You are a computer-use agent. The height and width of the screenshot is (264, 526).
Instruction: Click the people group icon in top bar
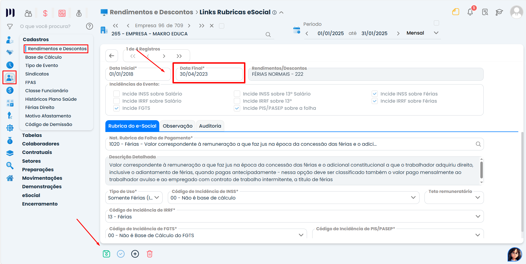[28, 13]
